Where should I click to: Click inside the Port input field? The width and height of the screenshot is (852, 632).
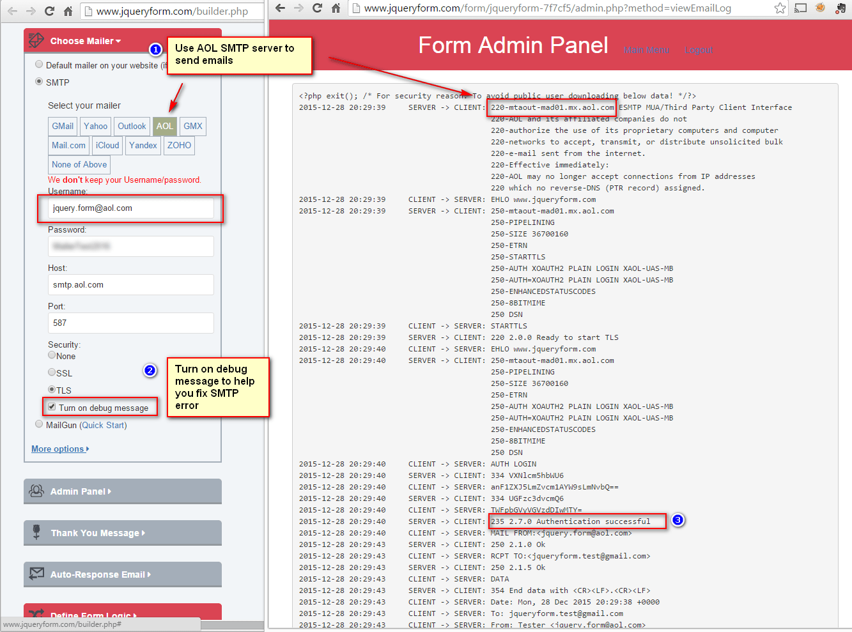click(x=130, y=323)
